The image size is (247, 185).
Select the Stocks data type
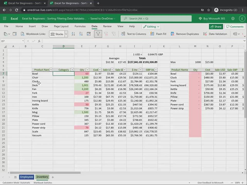coord(57,34)
